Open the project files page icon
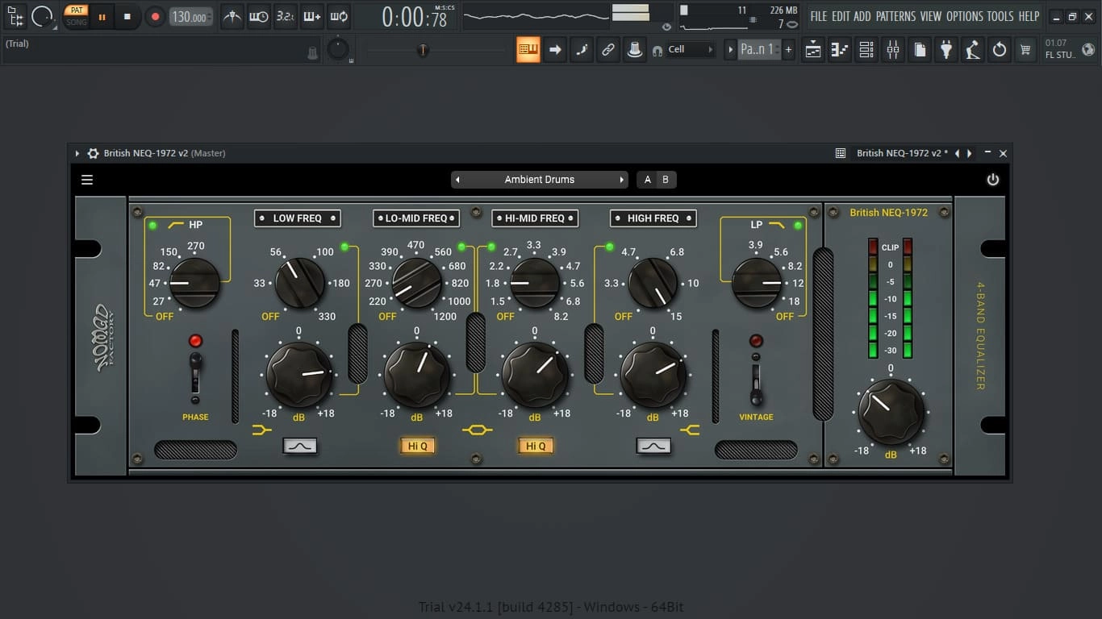This screenshot has height=619, width=1102. [920, 49]
